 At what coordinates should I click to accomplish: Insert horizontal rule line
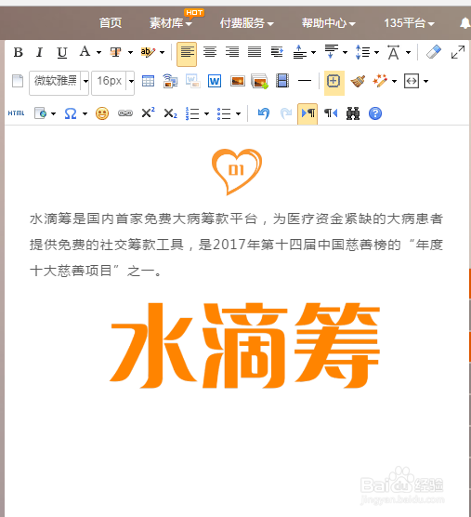pyautogui.click(x=305, y=81)
